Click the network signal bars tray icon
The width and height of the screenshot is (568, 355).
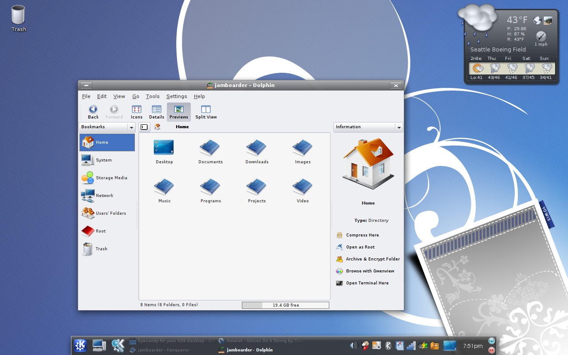click(x=411, y=346)
